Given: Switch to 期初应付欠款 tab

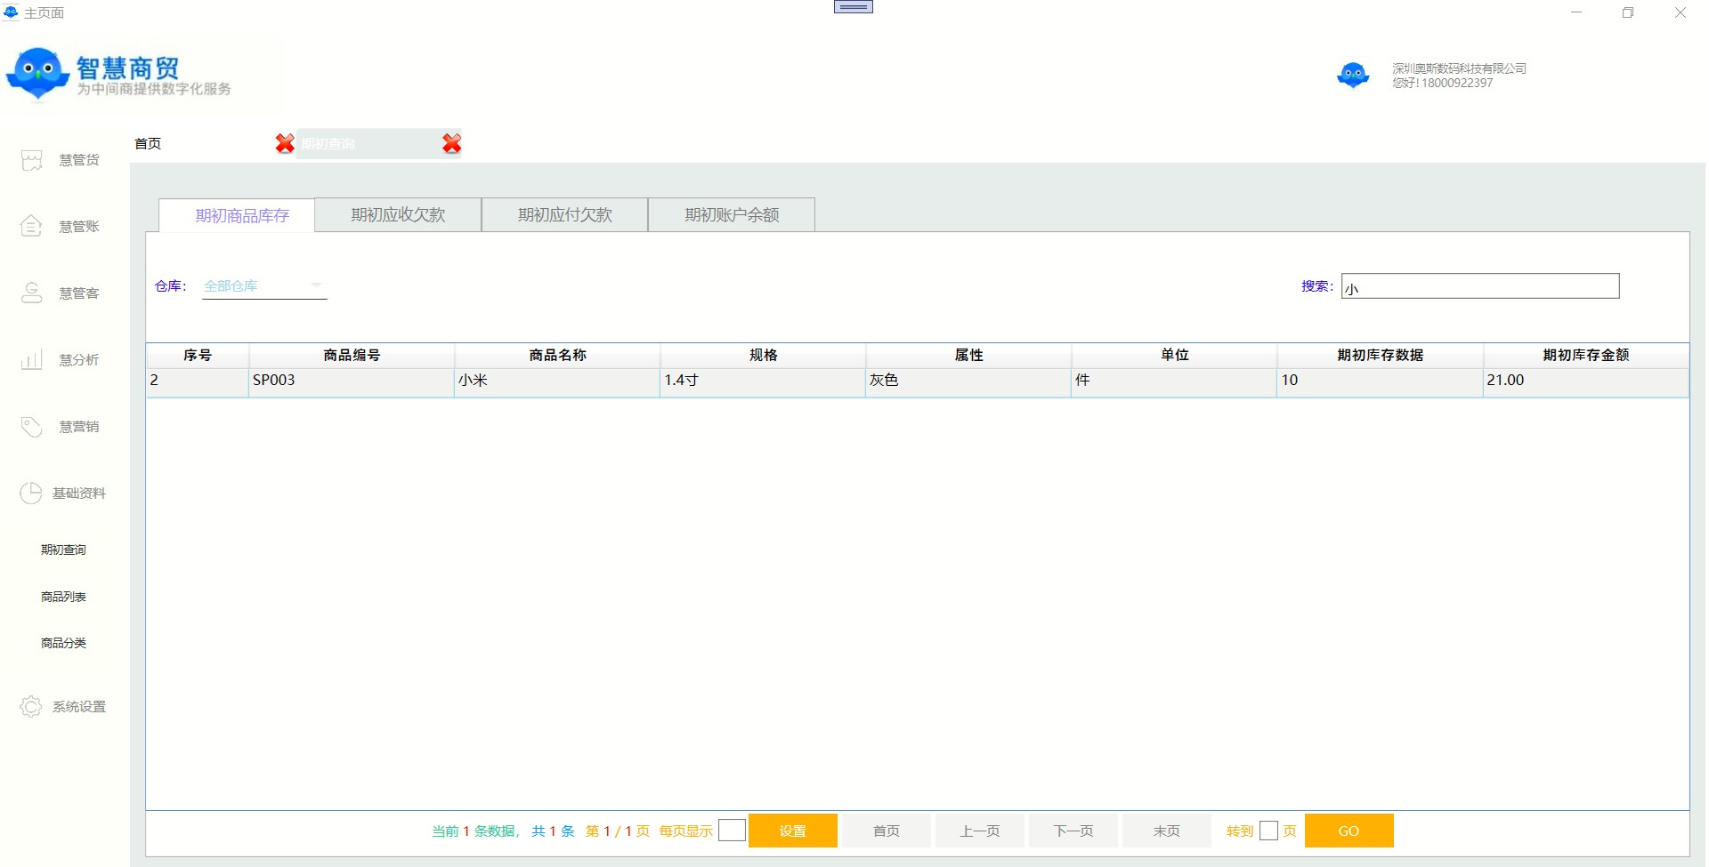Looking at the screenshot, I should (x=565, y=214).
